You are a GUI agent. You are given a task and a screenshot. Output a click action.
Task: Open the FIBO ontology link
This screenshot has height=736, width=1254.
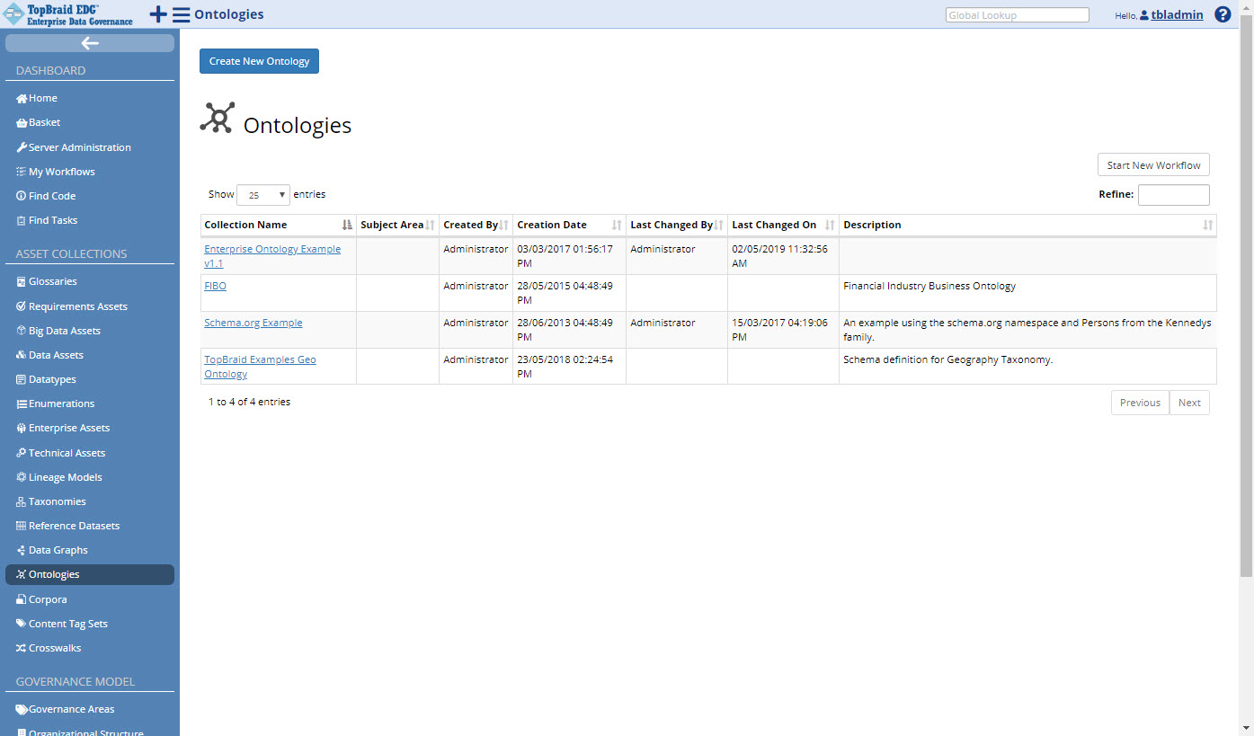click(215, 286)
